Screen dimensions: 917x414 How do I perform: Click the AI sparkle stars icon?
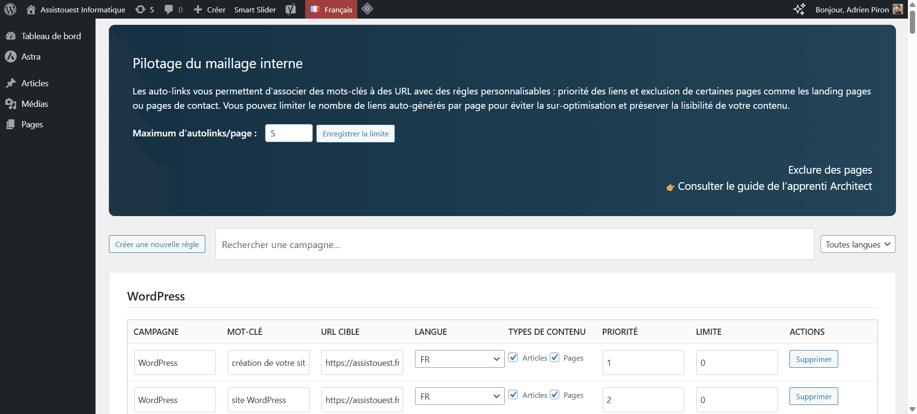[799, 9]
